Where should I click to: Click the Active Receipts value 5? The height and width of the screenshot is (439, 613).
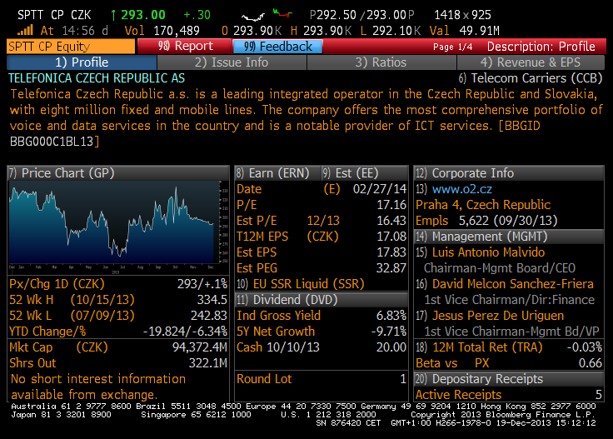tap(599, 395)
